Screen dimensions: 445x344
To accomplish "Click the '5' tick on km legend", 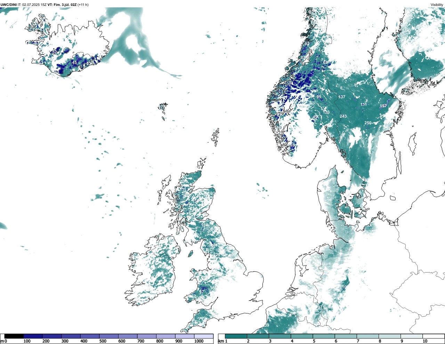I will click(314, 341).
